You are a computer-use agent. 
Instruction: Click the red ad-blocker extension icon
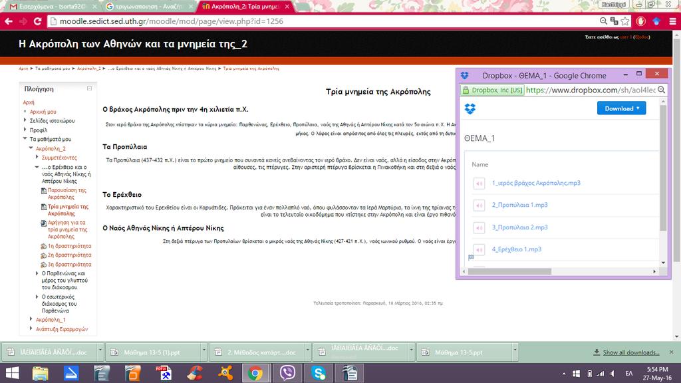tap(640, 21)
